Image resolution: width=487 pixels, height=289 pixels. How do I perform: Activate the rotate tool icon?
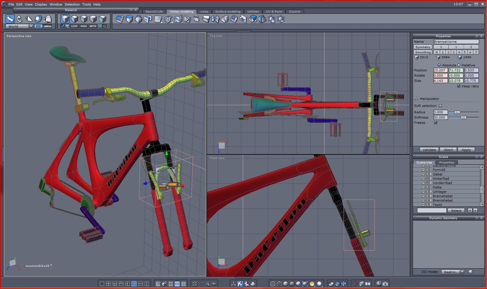[20, 19]
